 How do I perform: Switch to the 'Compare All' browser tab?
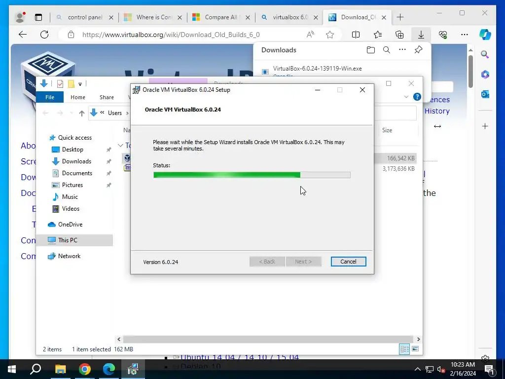(x=221, y=17)
